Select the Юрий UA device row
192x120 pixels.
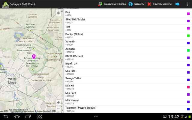[127, 65]
